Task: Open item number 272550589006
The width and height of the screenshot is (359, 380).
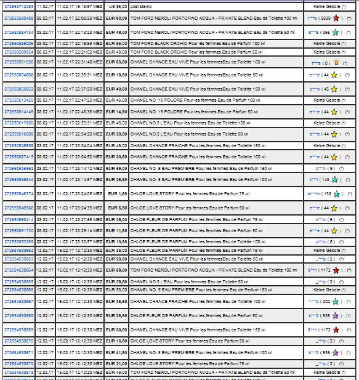Action: pos(19,44)
